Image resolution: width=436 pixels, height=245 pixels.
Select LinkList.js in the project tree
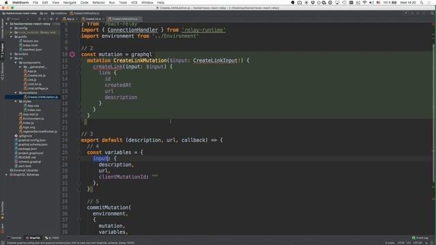[x=33, y=84]
